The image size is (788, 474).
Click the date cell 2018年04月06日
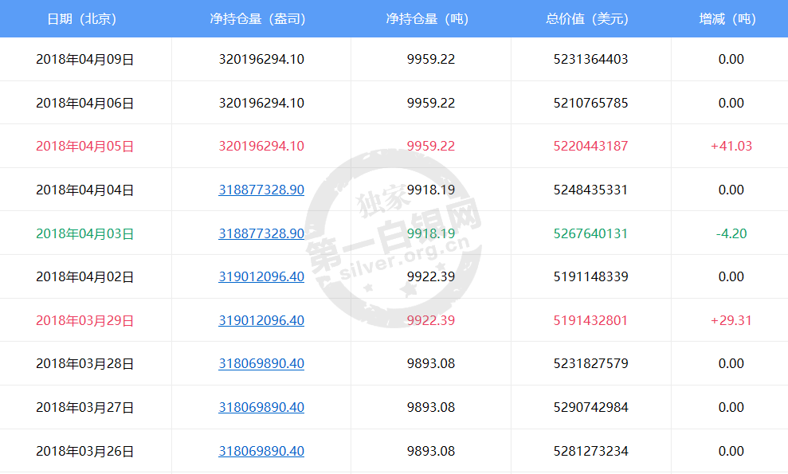[x=85, y=103]
